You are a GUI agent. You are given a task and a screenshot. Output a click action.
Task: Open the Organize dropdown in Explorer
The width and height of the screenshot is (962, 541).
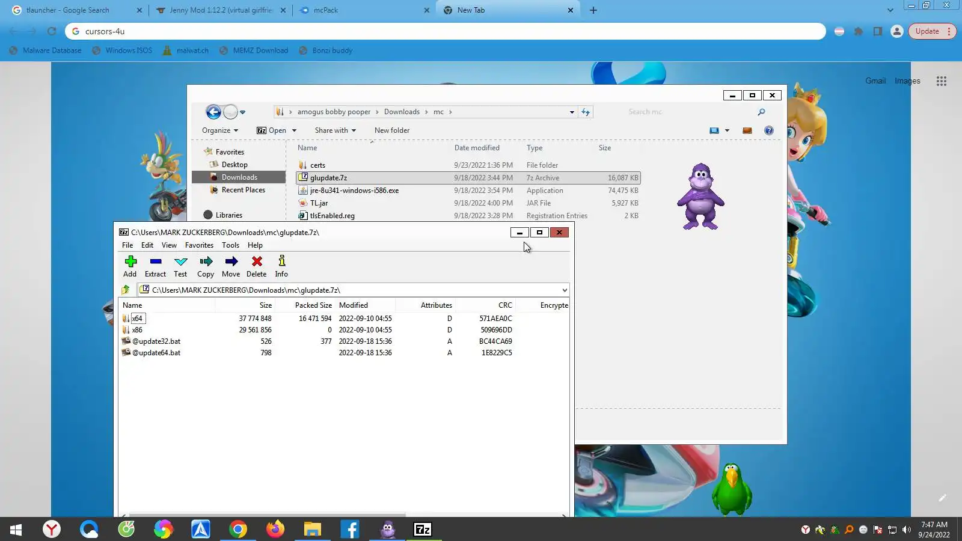[220, 130]
